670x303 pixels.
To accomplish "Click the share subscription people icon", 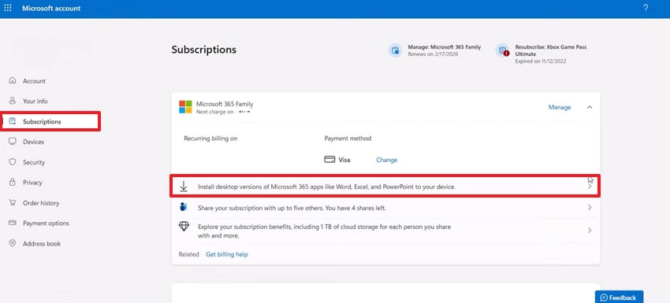I will (x=184, y=208).
